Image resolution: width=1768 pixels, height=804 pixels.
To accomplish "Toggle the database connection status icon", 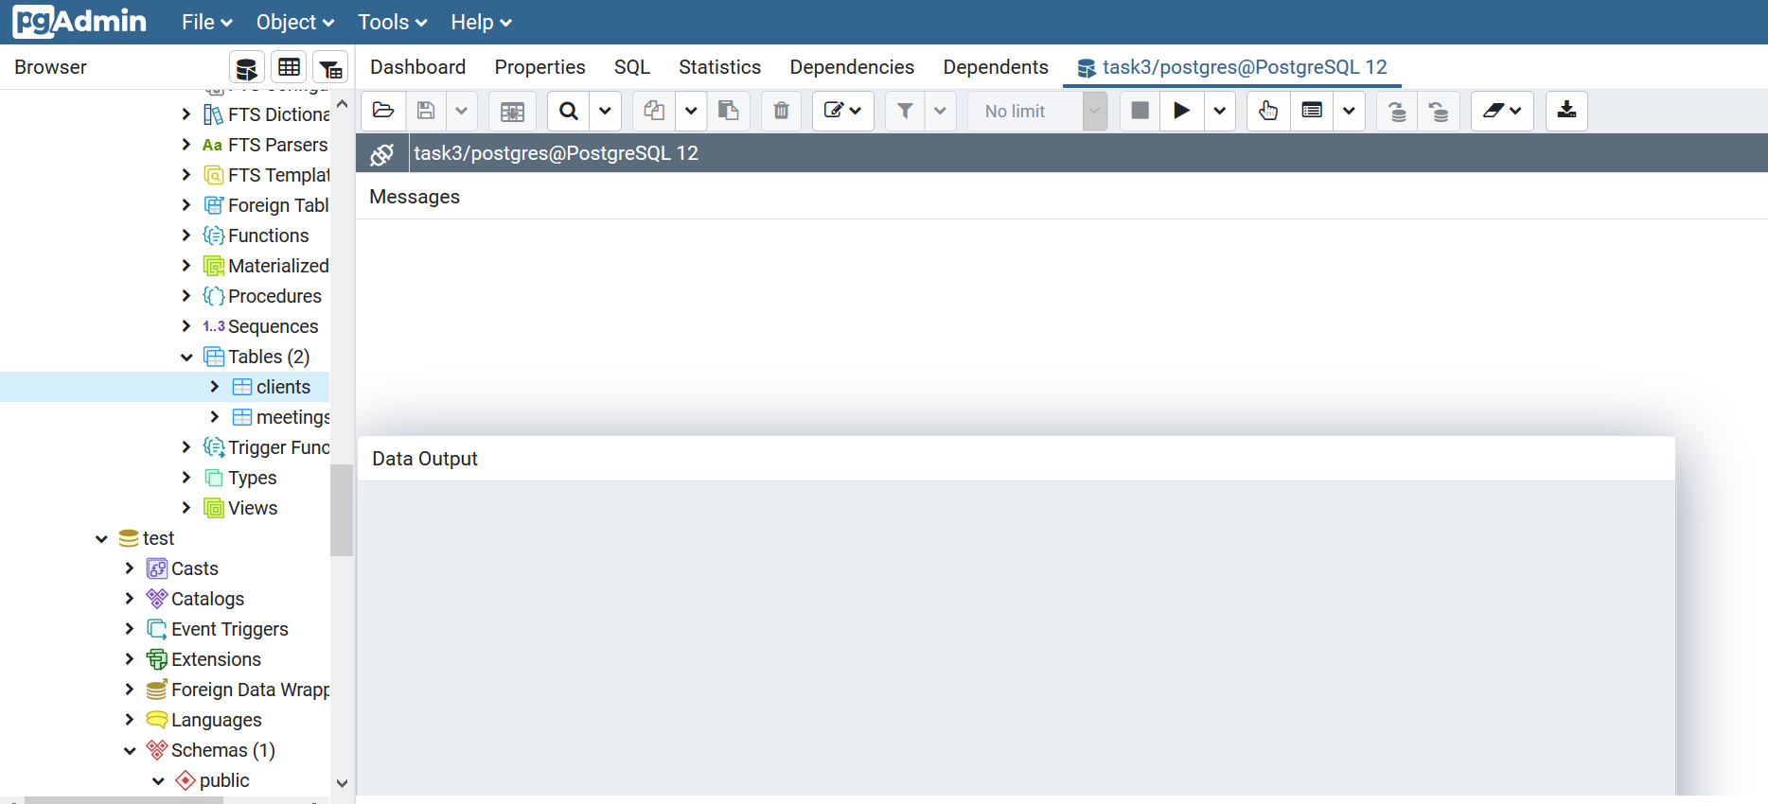I will click(x=382, y=154).
